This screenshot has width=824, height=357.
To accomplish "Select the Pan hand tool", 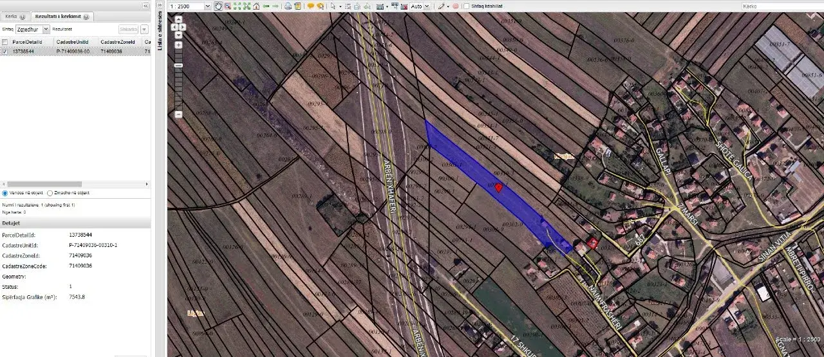I will click(x=218, y=6).
